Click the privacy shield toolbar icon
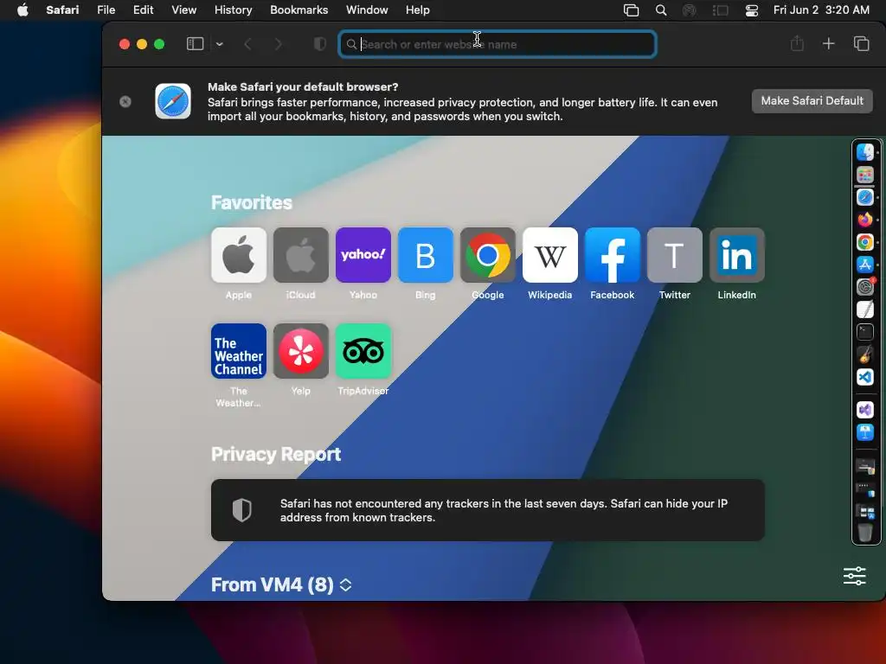This screenshot has width=886, height=664. (x=320, y=44)
